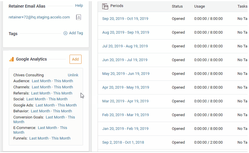Click Opened status in Sep 2, 2018 row
The image size is (249, 153).
tap(178, 142)
